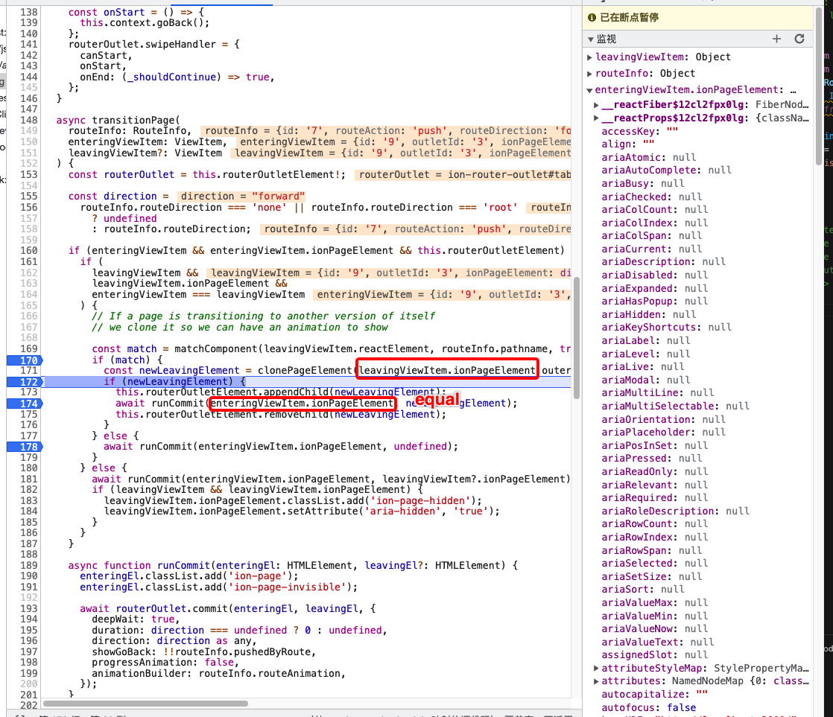Click the routerOutlet inline value on line 153
833x717 pixels.
[463, 175]
